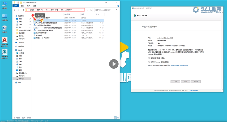Open the recent locations dropdown arrow
Screen dimensions: 227x122
tap(21, 10)
